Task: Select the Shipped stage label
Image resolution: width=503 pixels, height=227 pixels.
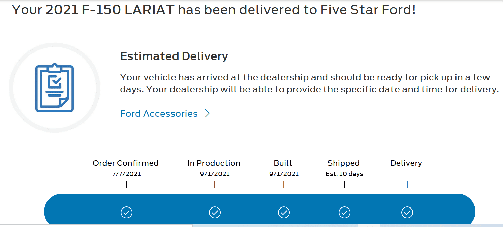Action: [x=343, y=163]
